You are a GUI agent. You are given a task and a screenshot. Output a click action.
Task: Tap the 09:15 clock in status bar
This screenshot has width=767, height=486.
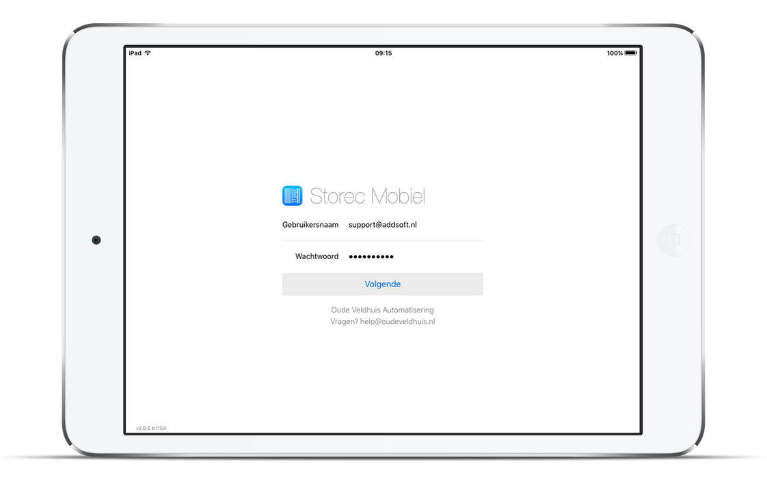tap(383, 53)
